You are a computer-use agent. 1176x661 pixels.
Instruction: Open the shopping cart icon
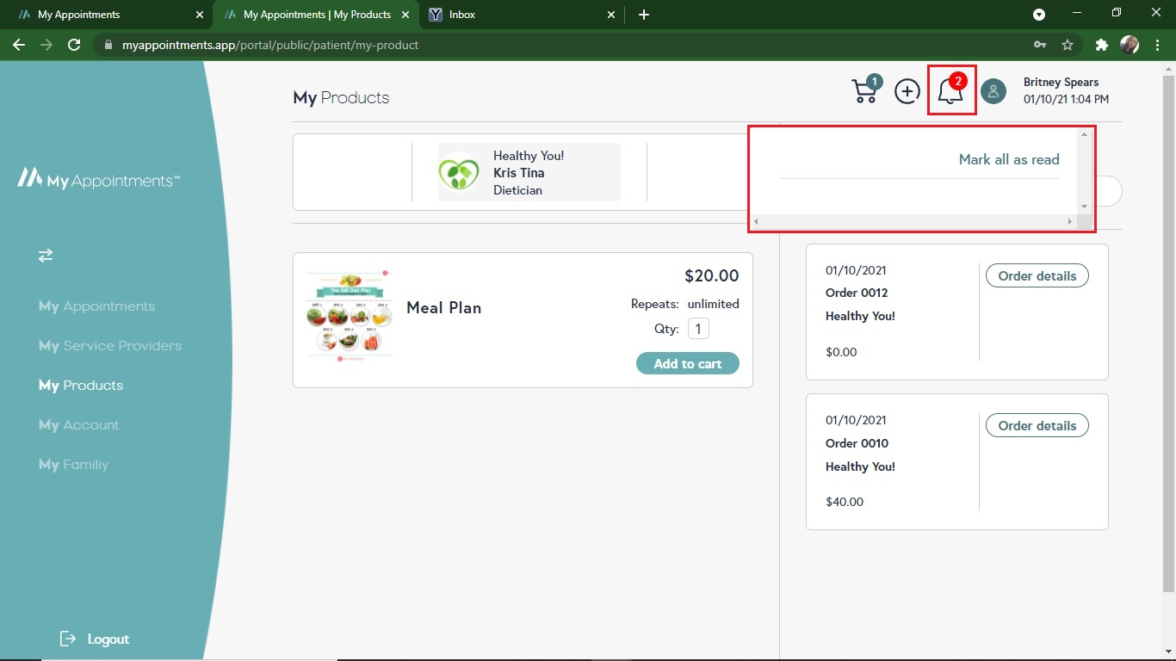(x=865, y=90)
